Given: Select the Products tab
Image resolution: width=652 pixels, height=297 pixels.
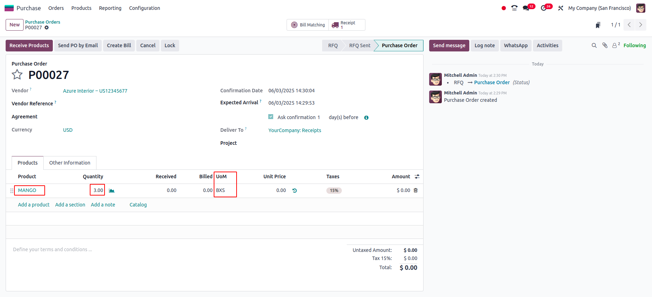Looking at the screenshot, I should point(27,163).
